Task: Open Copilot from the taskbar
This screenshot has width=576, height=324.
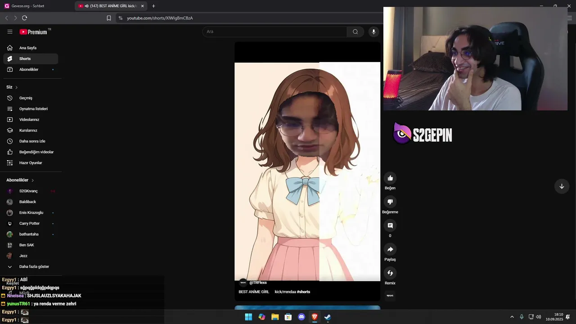Action: tap(262, 317)
